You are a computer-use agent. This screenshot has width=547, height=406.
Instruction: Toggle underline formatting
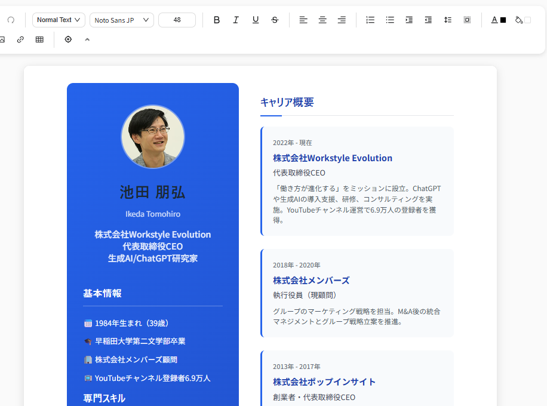(x=256, y=20)
